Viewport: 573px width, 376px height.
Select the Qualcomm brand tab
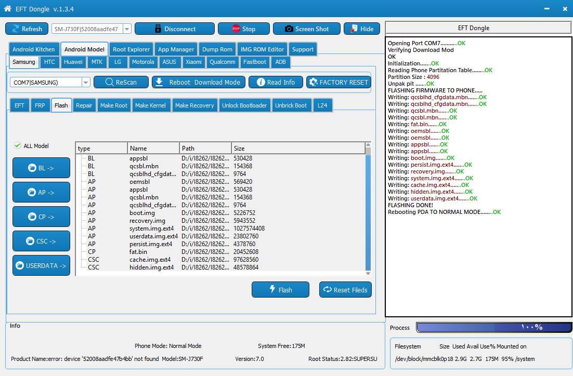[222, 62]
